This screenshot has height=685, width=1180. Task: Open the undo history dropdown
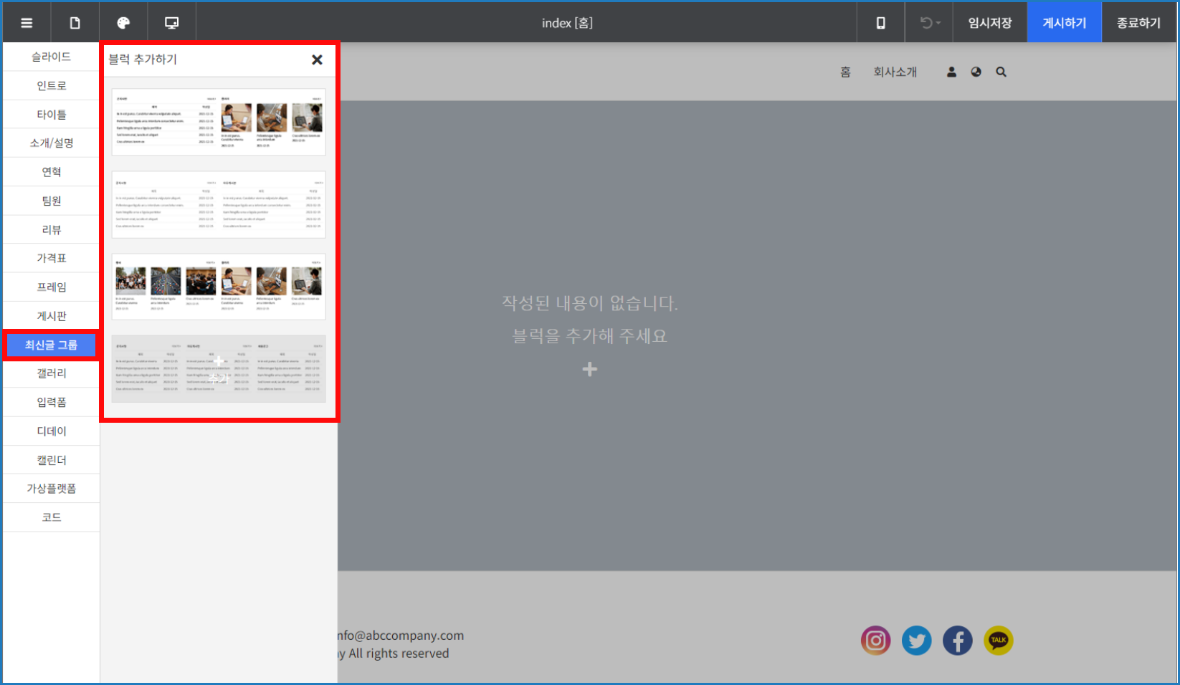pos(929,23)
